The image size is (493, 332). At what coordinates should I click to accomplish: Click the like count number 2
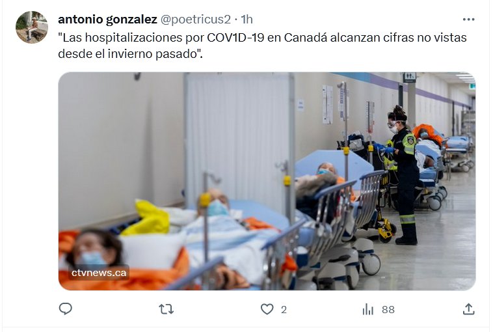[284, 310]
